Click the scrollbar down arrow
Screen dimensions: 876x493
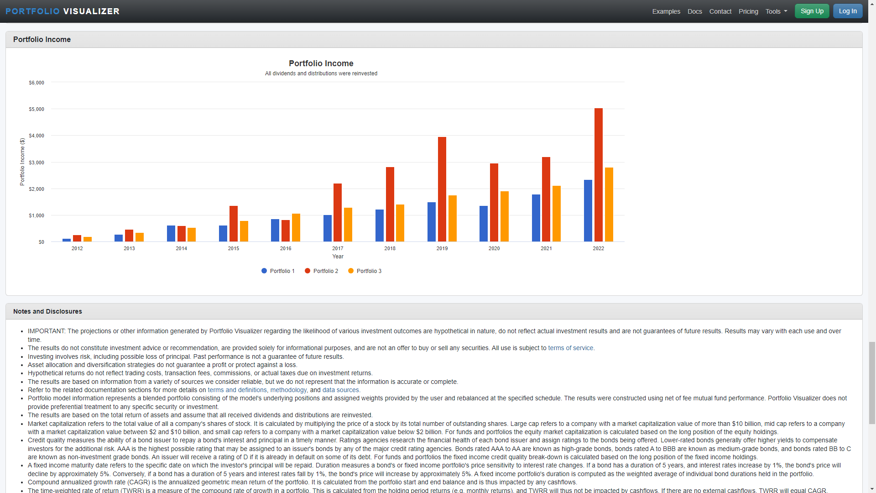point(872,489)
